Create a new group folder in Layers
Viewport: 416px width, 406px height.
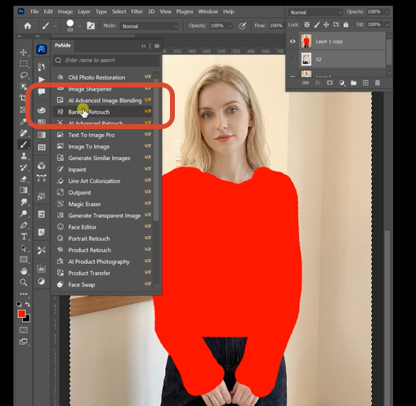[353, 83]
